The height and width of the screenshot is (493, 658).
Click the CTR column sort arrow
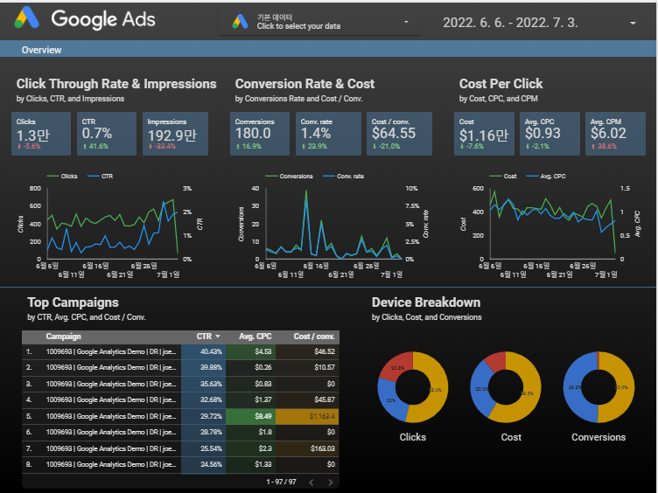click(x=217, y=337)
